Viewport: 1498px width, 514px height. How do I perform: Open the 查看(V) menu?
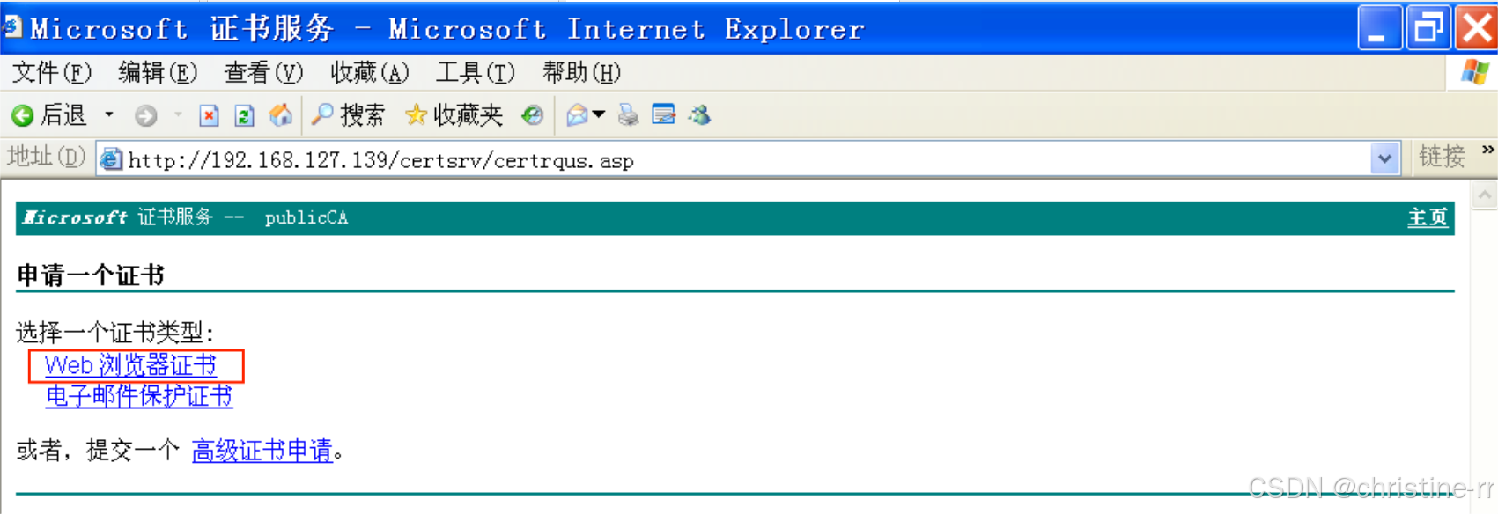[x=264, y=73]
